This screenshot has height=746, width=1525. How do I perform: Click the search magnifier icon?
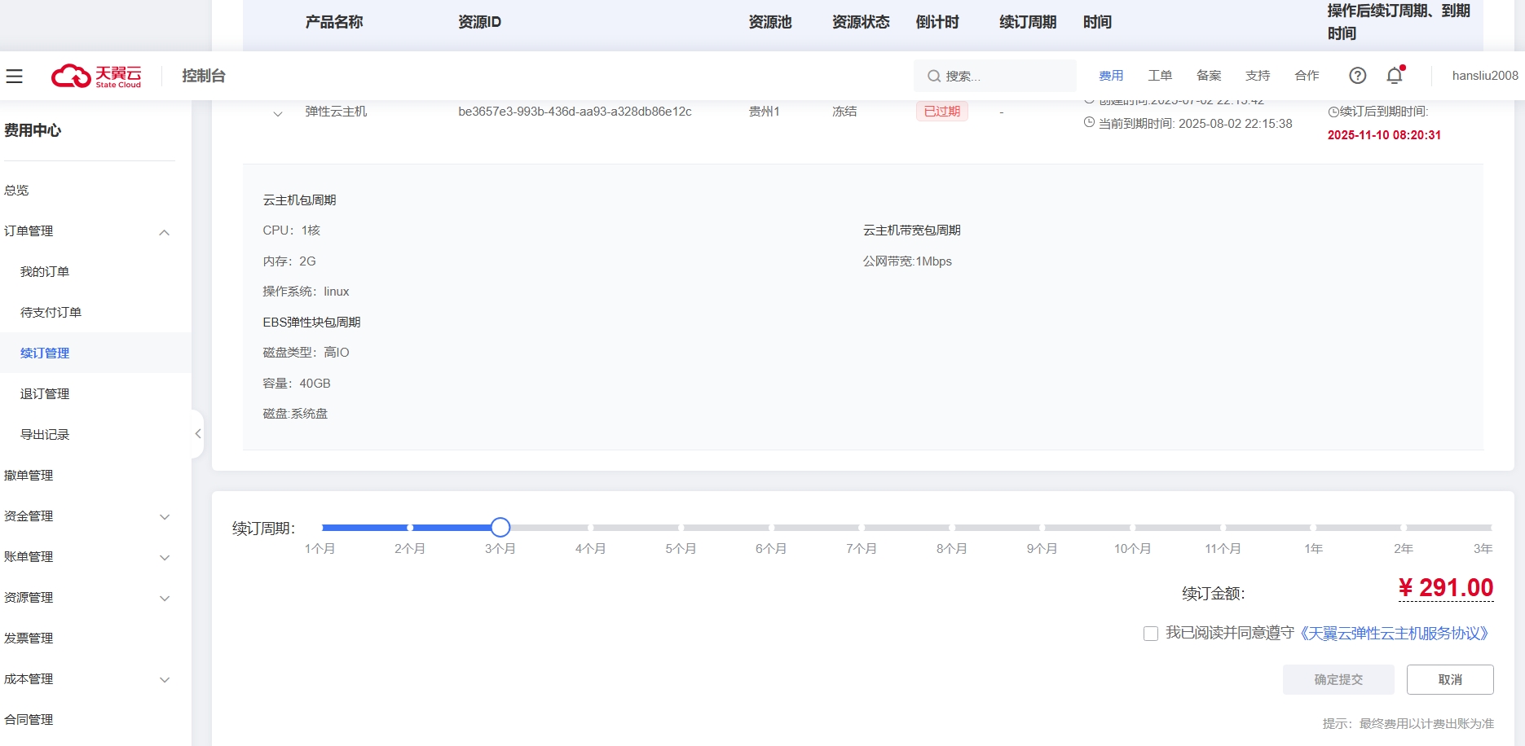[x=934, y=77]
